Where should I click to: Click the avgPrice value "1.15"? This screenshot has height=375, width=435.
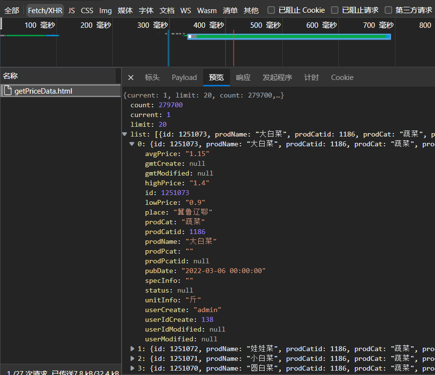197,154
